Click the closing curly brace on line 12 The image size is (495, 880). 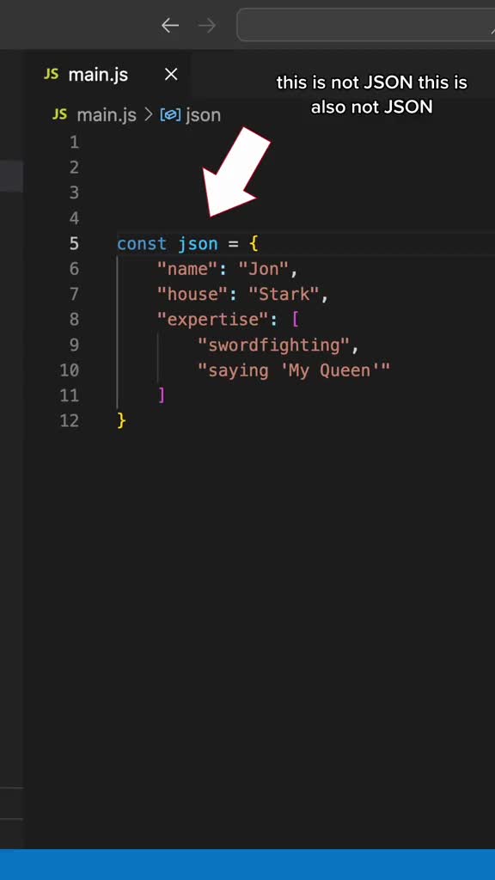coord(121,421)
